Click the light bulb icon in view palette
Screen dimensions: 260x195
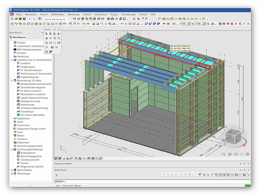47,47
